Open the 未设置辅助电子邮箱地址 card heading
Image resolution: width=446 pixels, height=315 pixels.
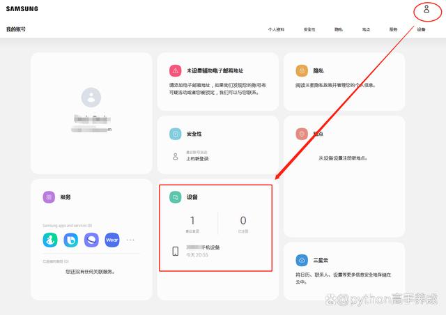[215, 70]
